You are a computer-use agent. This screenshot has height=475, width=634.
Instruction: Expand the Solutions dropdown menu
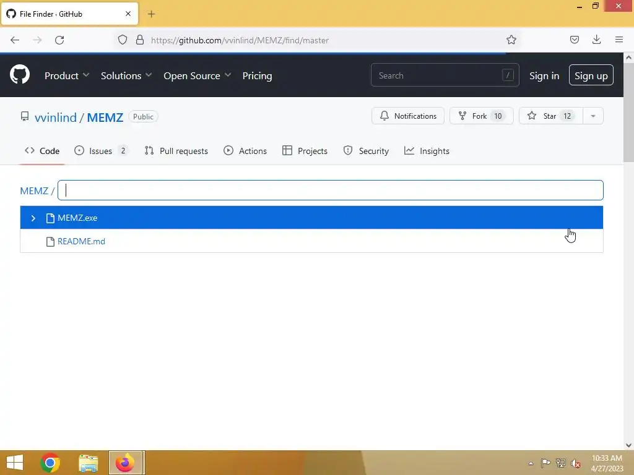126,75
